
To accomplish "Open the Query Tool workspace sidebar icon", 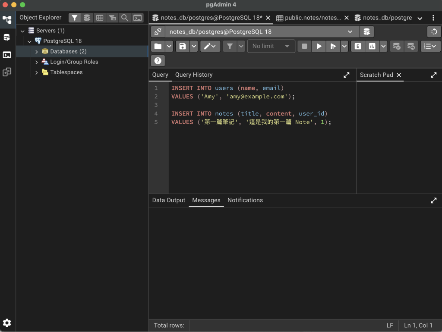I will pyautogui.click(x=7, y=37).
